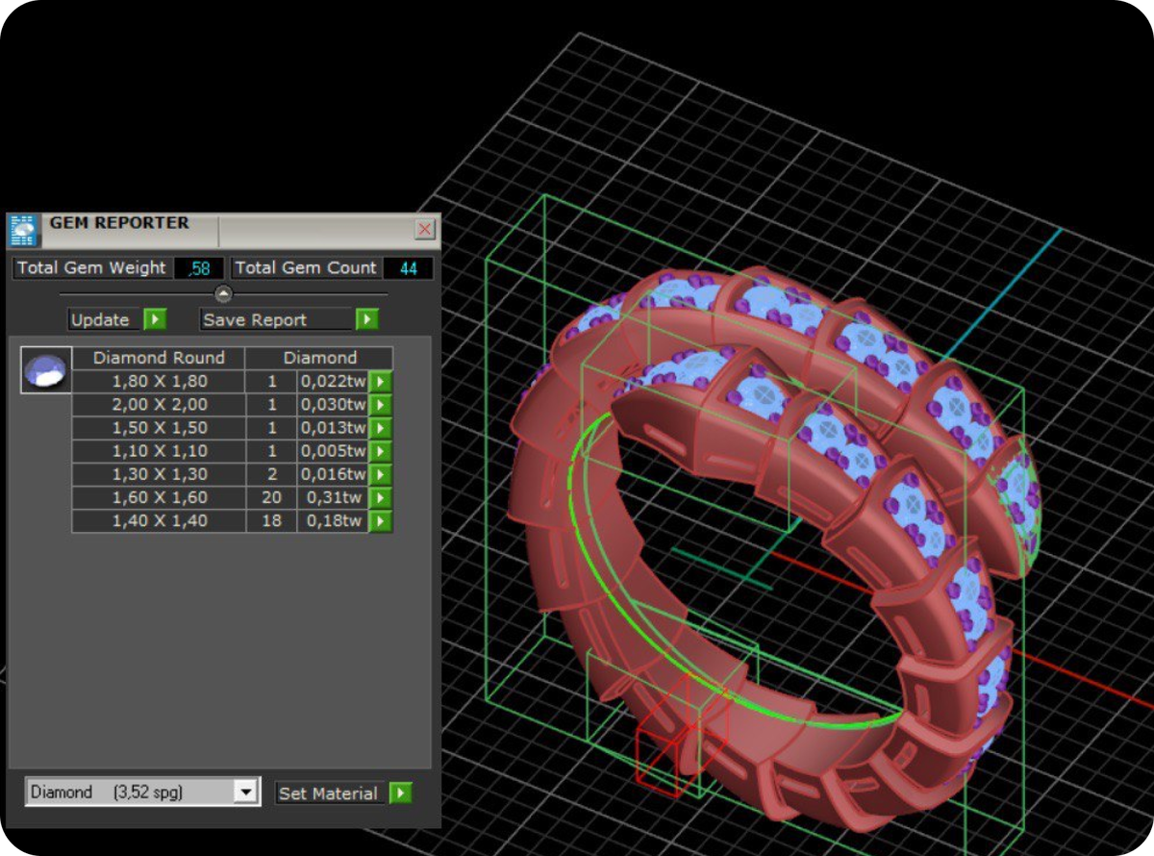1154x856 pixels.
Task: Open the Diamond (3,52 spg) material dropdown
Action: click(x=247, y=793)
